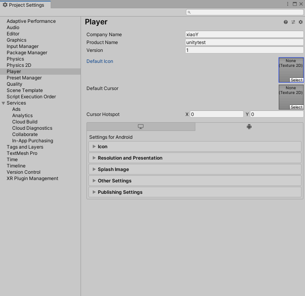
Task: Open Scene Template settings
Action: pos(25,90)
